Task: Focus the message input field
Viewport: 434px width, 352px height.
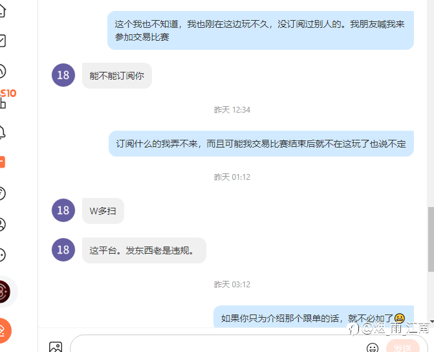Action: point(216,344)
